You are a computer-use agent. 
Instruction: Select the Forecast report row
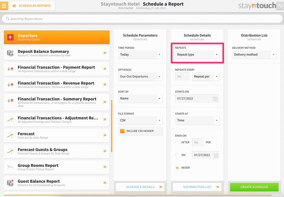pos(57,135)
